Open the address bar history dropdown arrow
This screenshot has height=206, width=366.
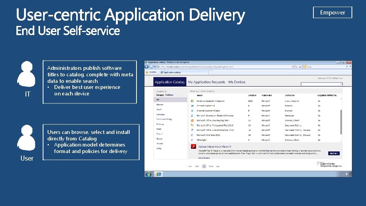292,67
